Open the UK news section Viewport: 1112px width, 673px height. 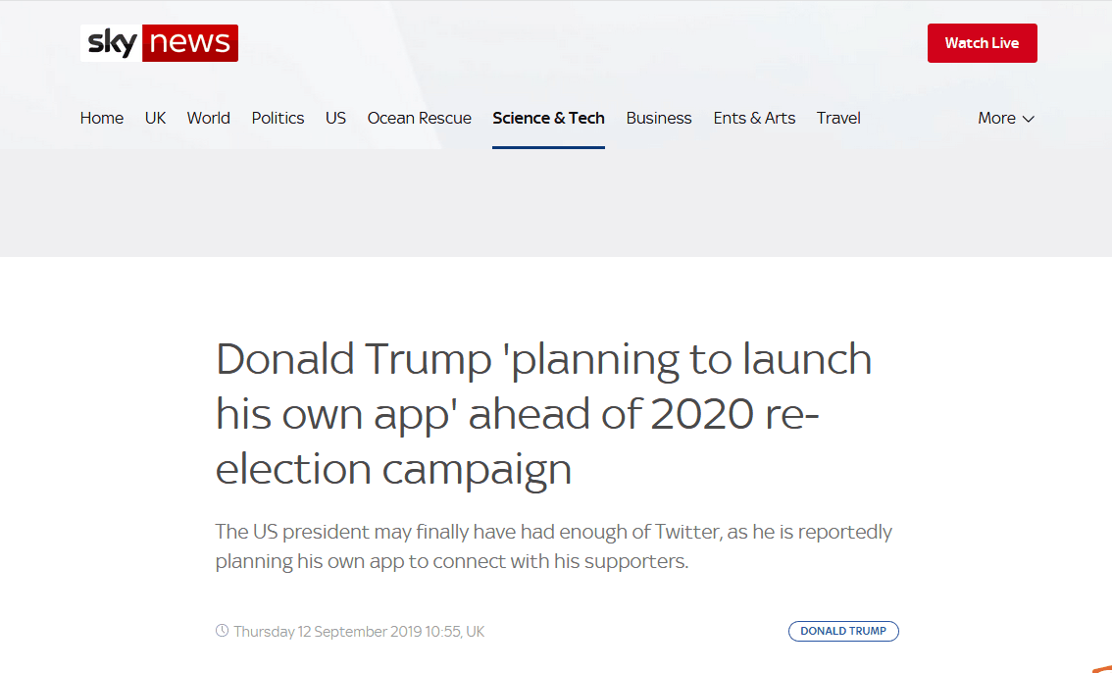coord(155,119)
